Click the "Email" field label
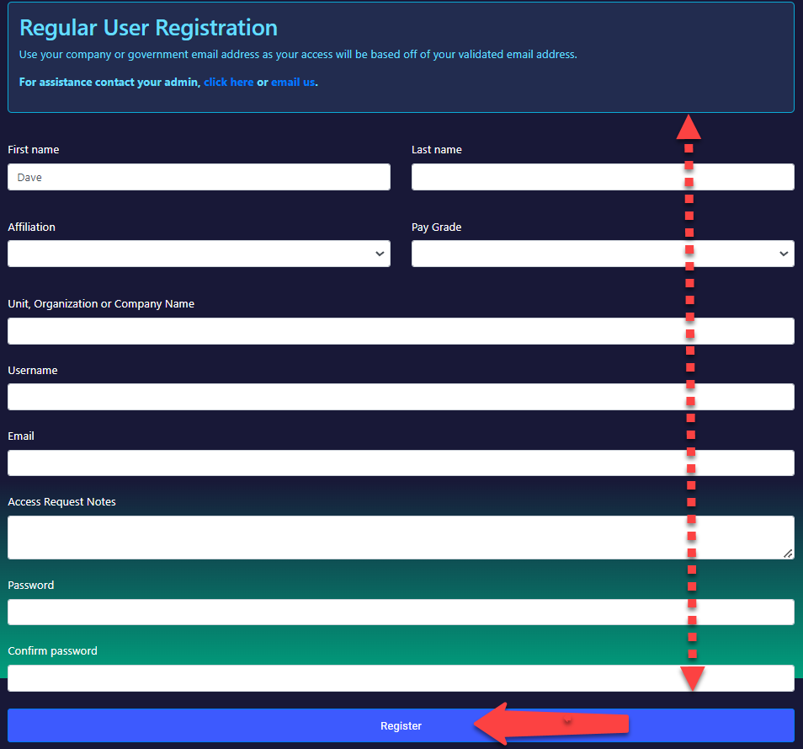The image size is (803, 749). pyautogui.click(x=21, y=436)
